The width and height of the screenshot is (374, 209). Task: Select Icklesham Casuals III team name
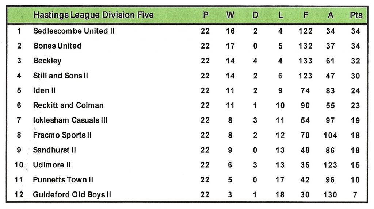(70, 120)
